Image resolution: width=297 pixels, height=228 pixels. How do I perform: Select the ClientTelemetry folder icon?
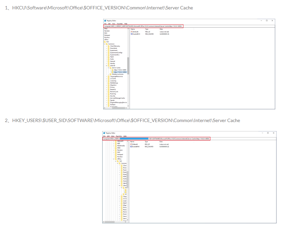tap(108, 46)
